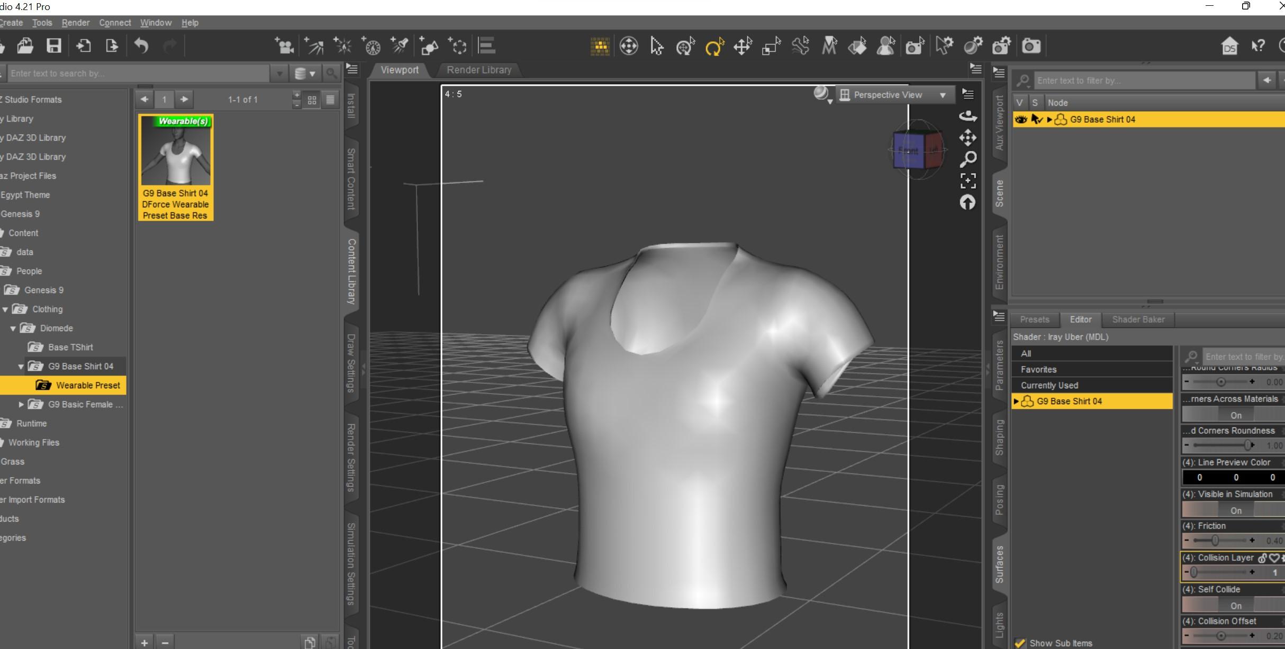Switch to the Render Library tab

click(478, 70)
